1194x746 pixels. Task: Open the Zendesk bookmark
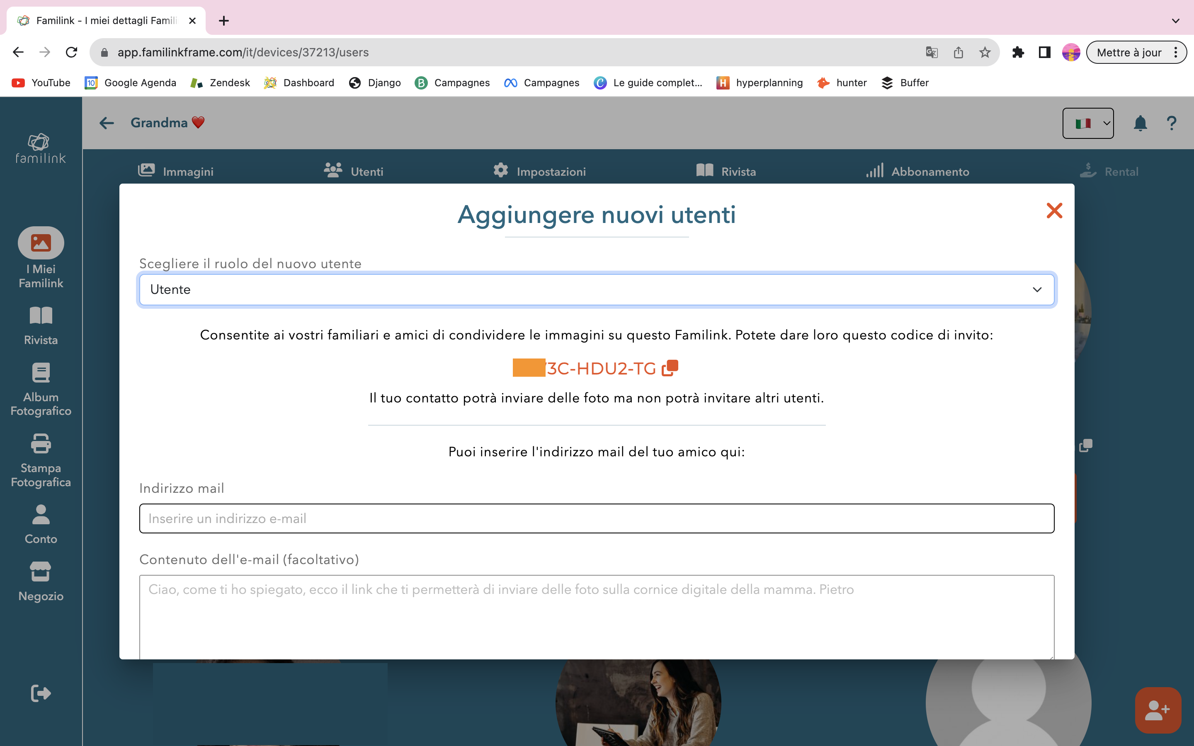tap(220, 83)
